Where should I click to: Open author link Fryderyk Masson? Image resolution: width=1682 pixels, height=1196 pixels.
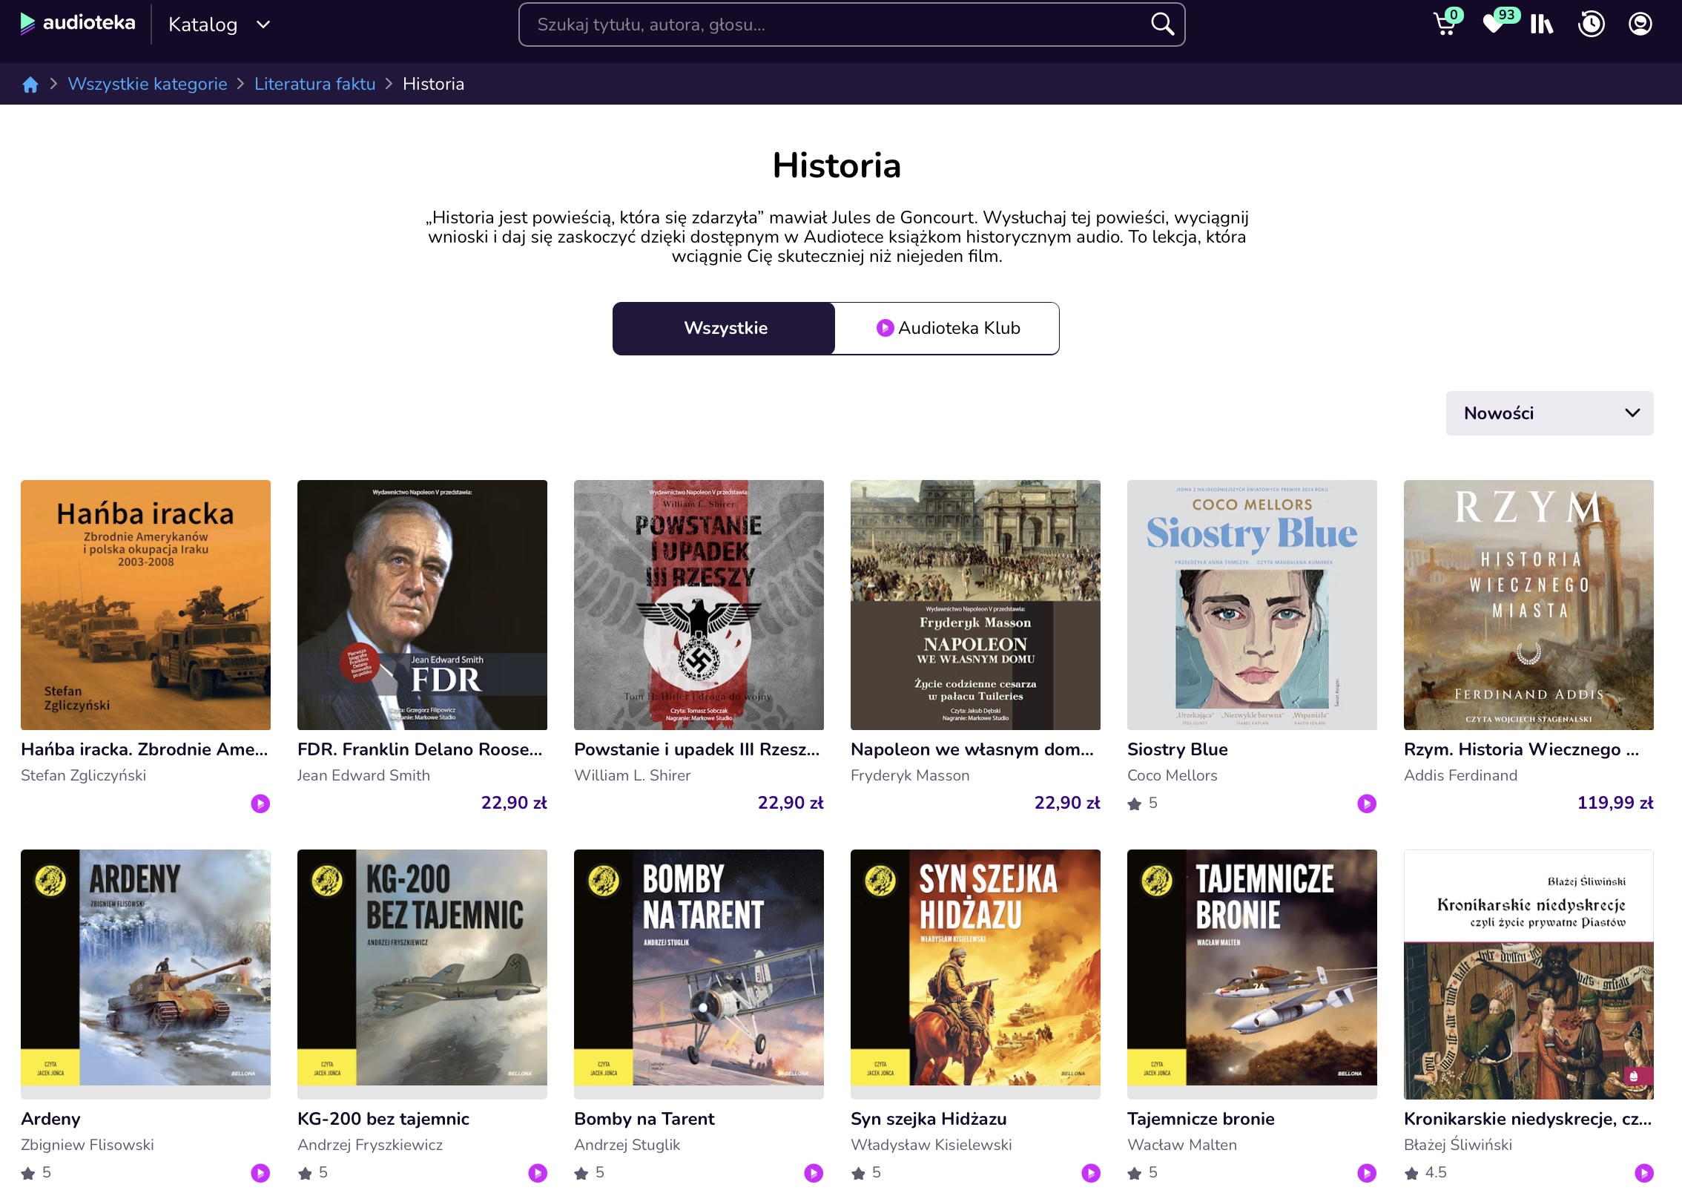[x=910, y=775]
